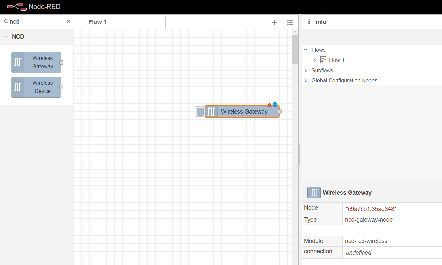Click the palette search magnifier icon
Viewport: 442px width, 265px height.
tap(6, 21)
